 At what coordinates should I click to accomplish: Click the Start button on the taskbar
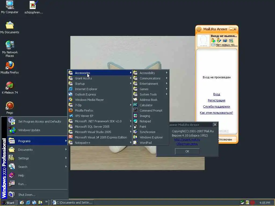tap(8, 203)
